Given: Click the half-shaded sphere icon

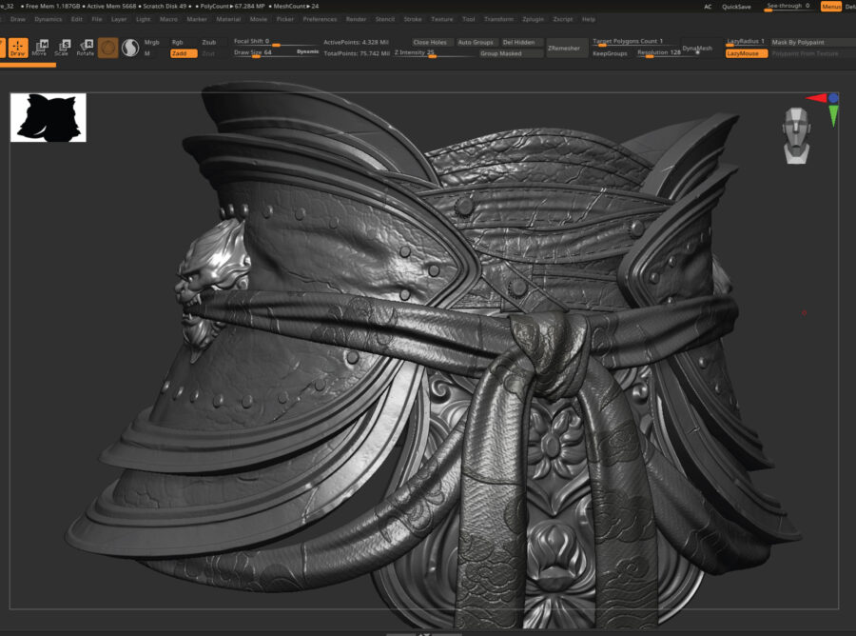Looking at the screenshot, I should [130, 48].
